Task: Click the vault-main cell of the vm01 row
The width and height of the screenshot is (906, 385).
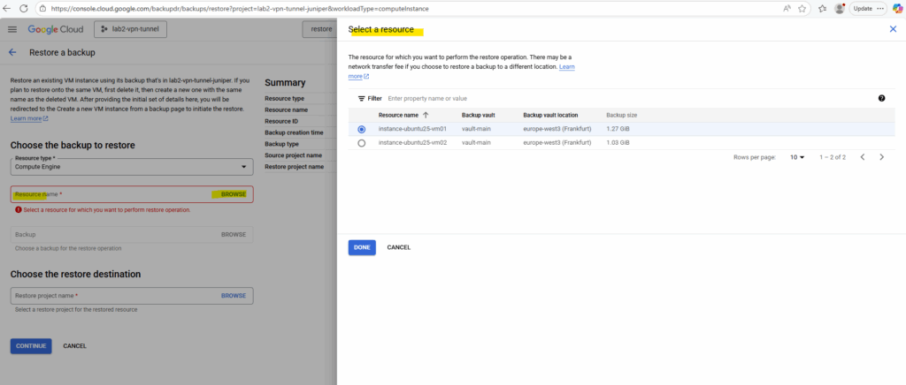Action: click(x=476, y=129)
